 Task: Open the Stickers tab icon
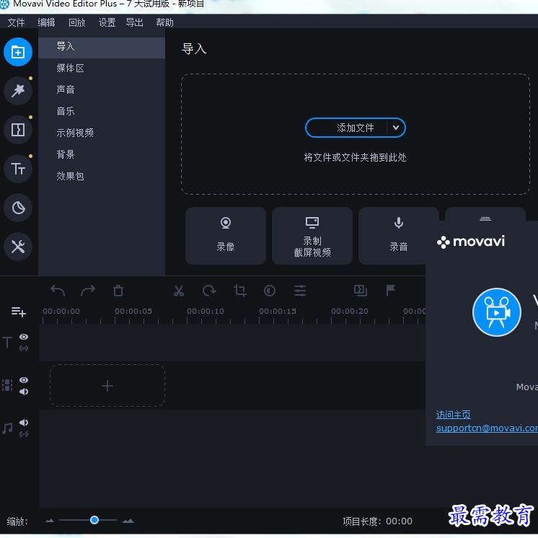(x=18, y=208)
